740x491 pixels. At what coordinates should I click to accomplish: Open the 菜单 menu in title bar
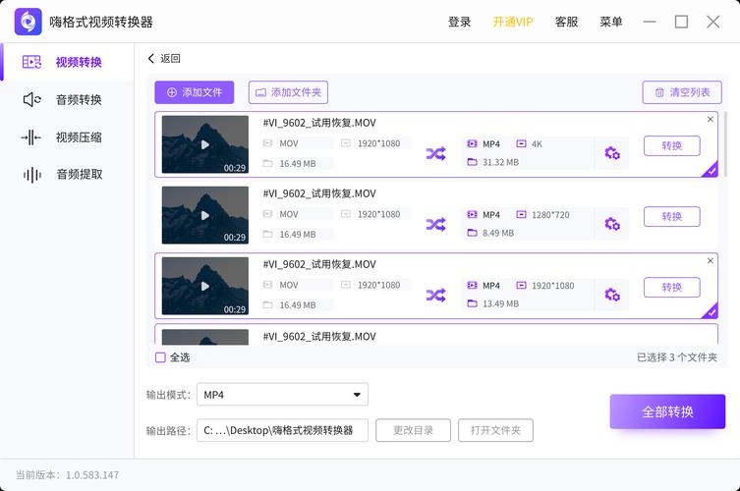click(611, 22)
